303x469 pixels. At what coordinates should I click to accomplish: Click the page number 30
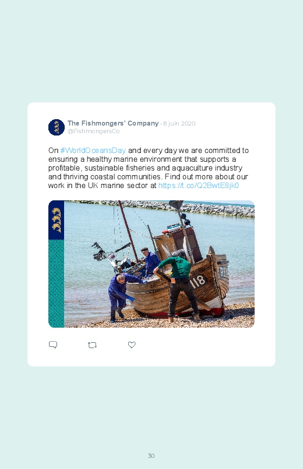[x=151, y=456]
